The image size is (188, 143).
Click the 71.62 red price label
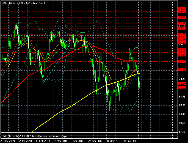click(x=182, y=88)
